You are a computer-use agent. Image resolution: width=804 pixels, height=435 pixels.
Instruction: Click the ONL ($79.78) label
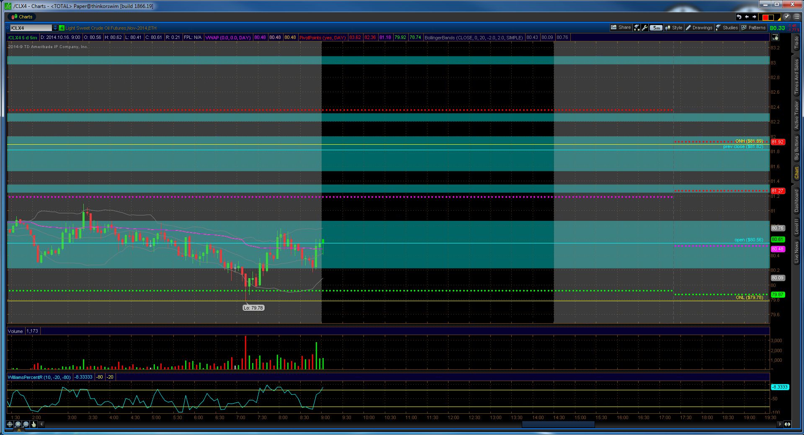coord(750,298)
